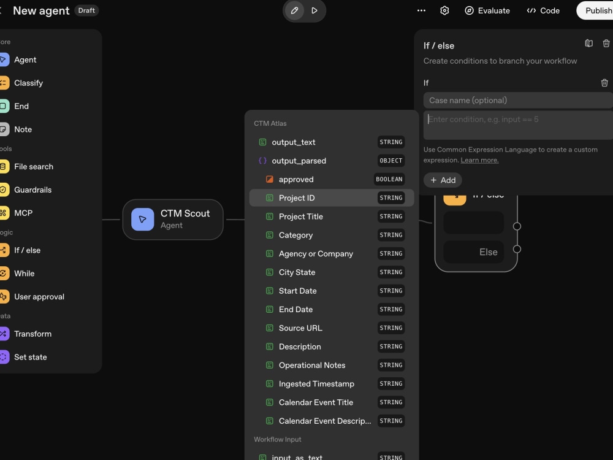Pick the Project Title variable

(332, 217)
